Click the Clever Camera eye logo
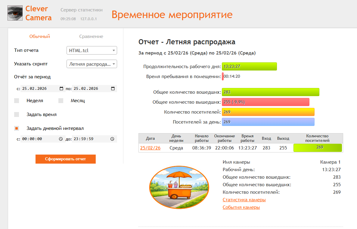 coord(15,13)
